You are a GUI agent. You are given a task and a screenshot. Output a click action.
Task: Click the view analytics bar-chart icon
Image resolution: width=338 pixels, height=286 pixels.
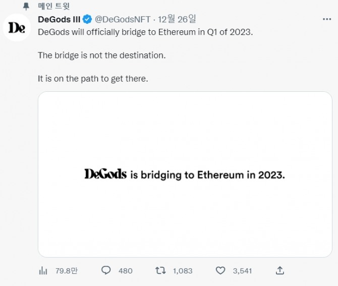43,271
